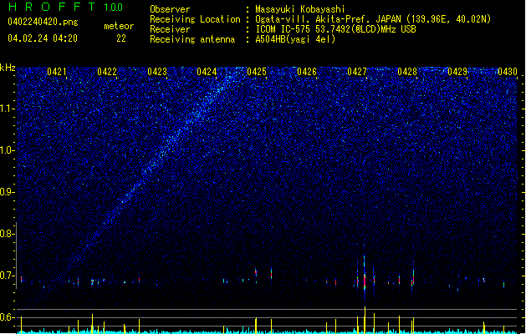
Task: Click the 0429 time marker
Action: [457, 72]
